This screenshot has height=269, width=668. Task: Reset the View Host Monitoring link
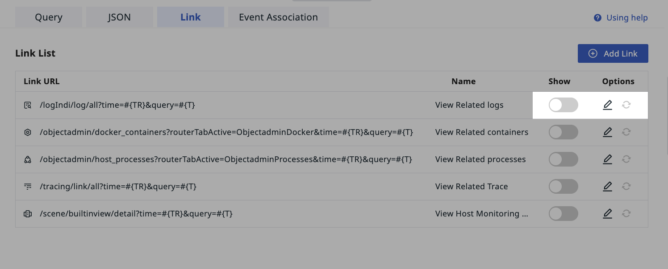[x=626, y=214]
